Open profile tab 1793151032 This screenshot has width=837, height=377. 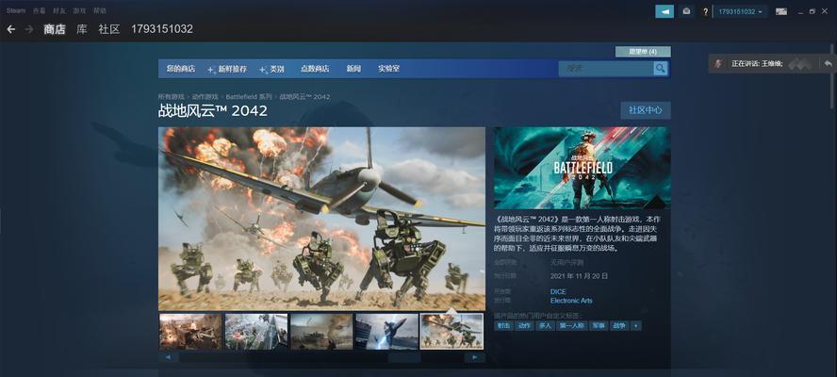pos(162,29)
